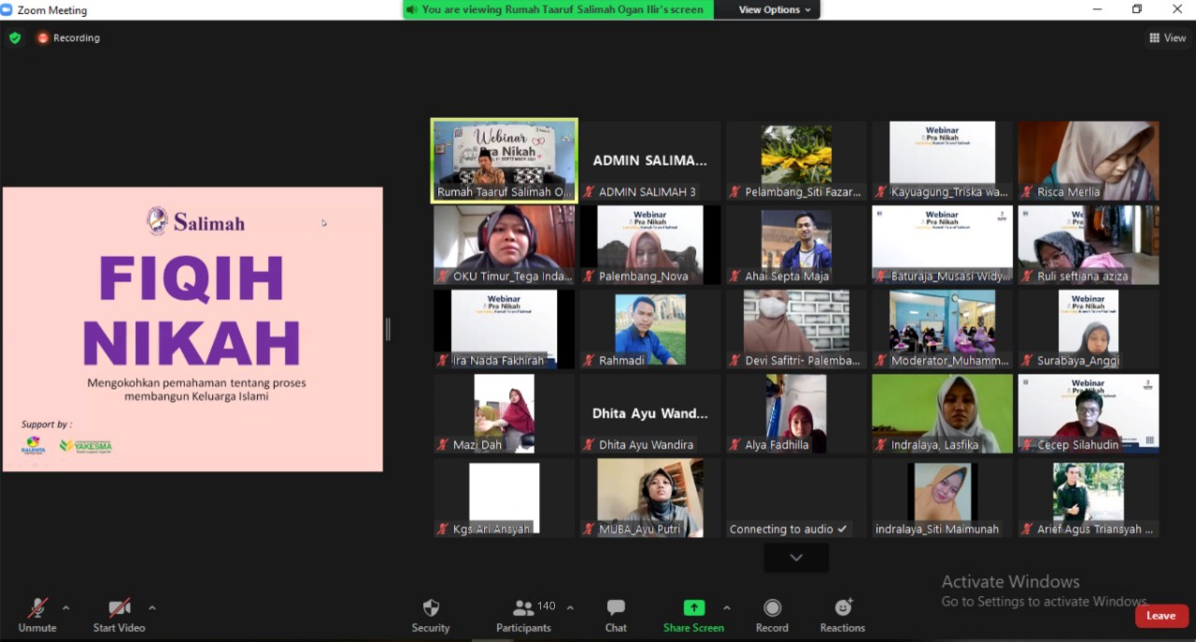Click the View label in top right
1196x642 pixels.
point(1175,38)
